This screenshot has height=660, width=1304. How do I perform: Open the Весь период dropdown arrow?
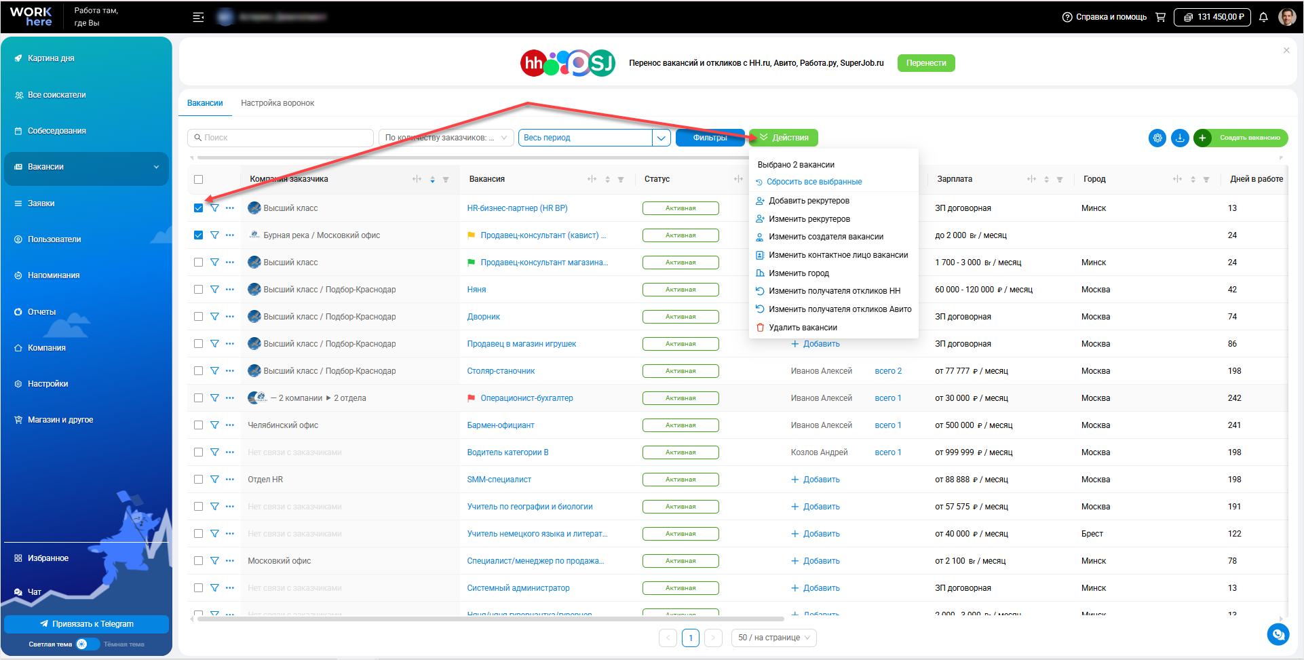(x=661, y=138)
